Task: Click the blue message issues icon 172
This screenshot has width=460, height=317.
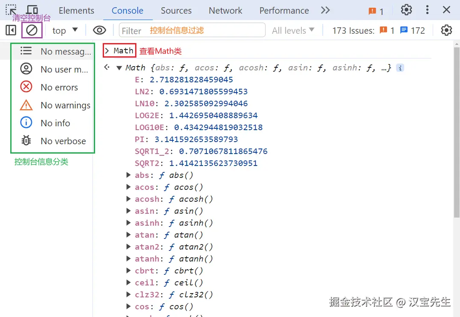Action: (x=404, y=30)
